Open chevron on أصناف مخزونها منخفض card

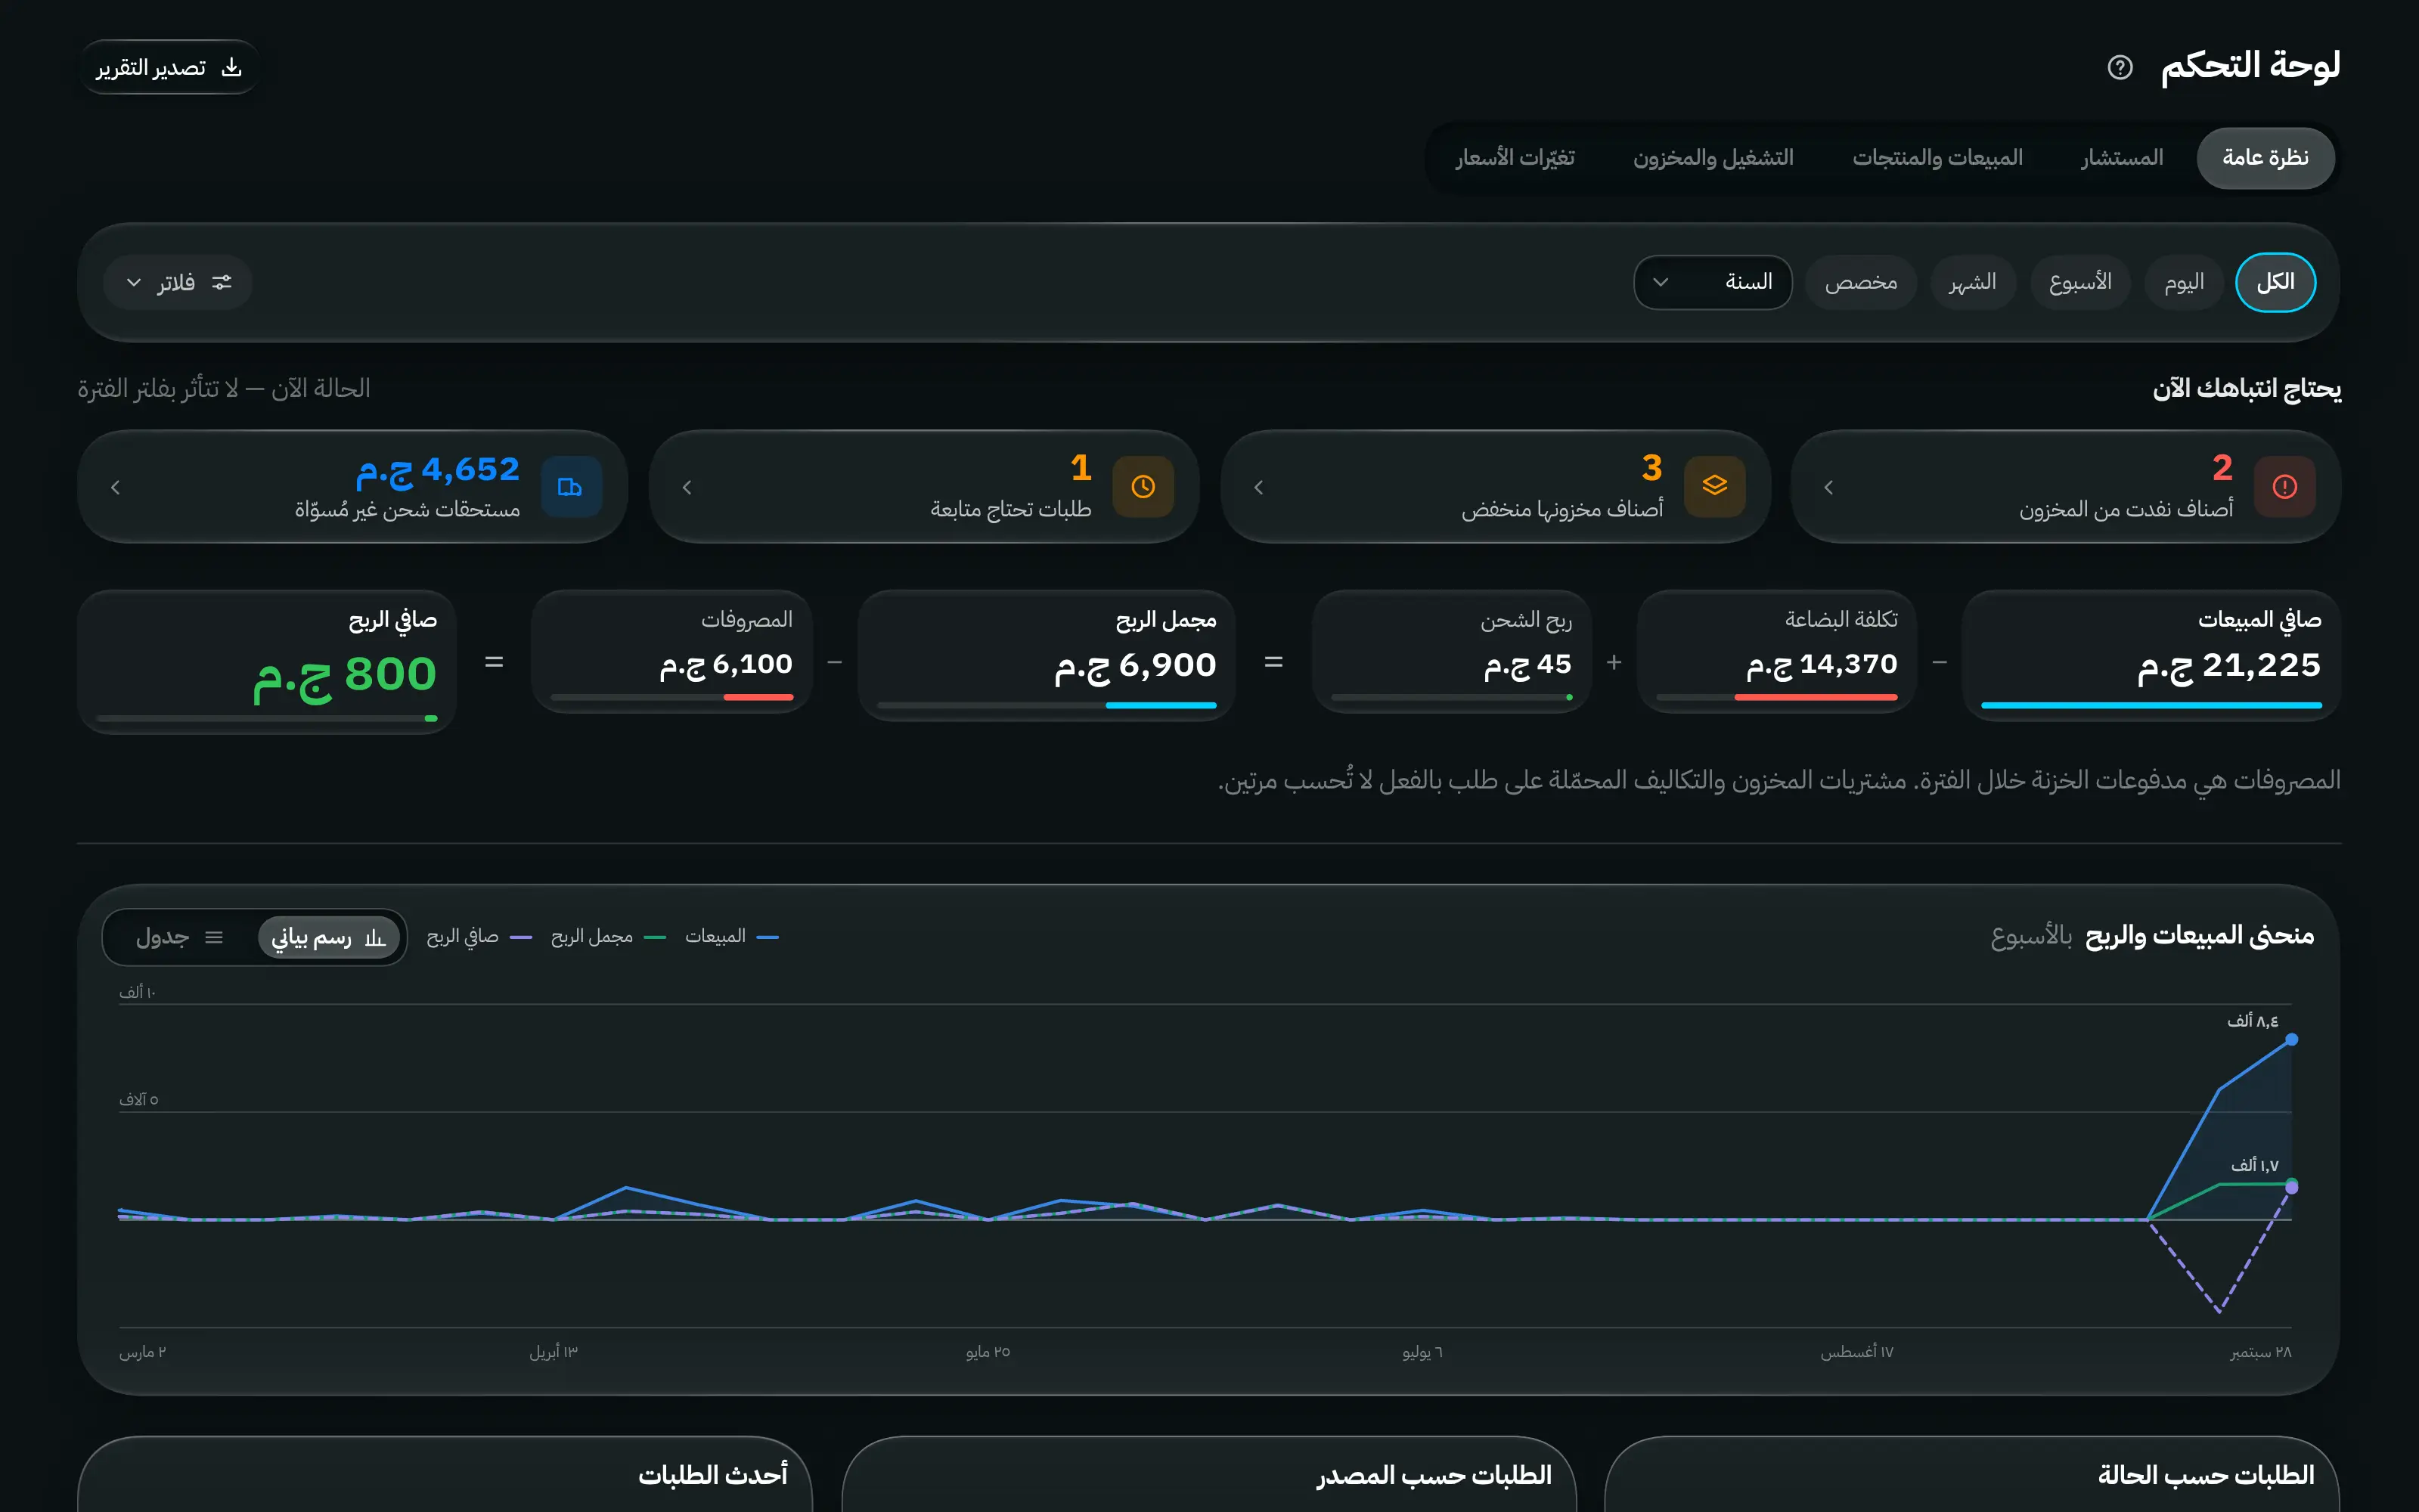(x=1259, y=487)
